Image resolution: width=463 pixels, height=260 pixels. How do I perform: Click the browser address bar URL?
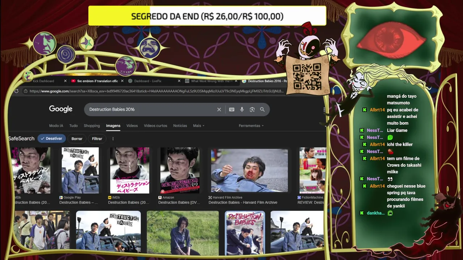(157, 91)
